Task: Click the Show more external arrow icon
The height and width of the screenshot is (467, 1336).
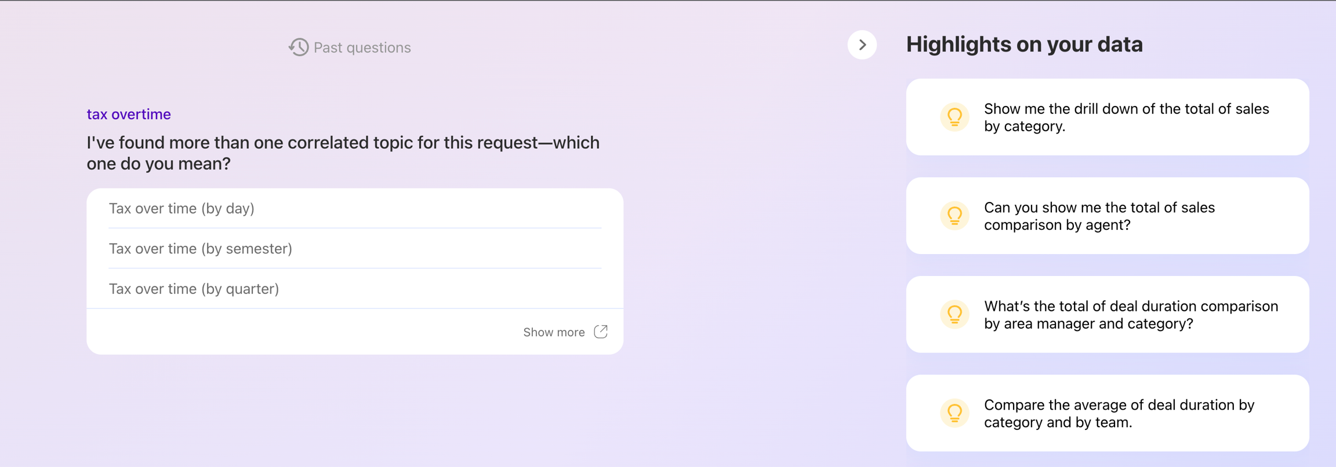Action: (x=601, y=332)
